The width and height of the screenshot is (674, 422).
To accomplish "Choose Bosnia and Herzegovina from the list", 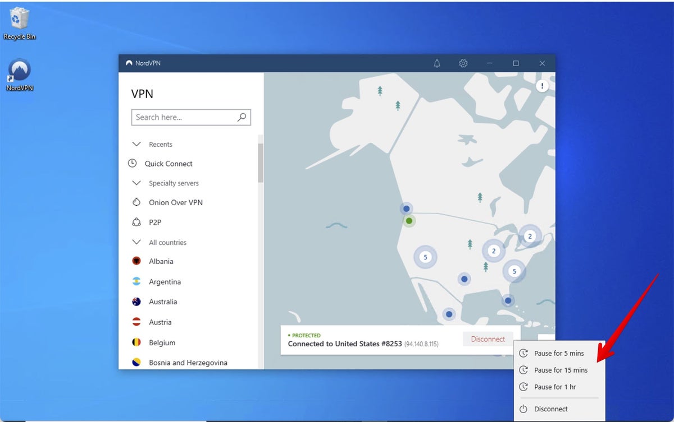I will (x=188, y=363).
